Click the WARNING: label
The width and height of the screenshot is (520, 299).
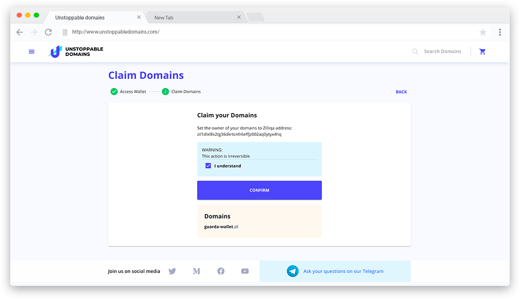(x=212, y=150)
